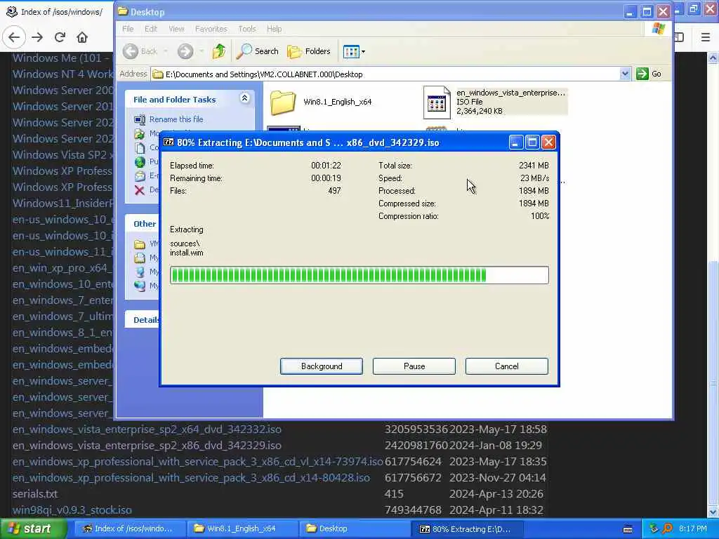Open File menu in Desktop window
Image resolution: width=719 pixels, height=539 pixels.
(x=128, y=29)
